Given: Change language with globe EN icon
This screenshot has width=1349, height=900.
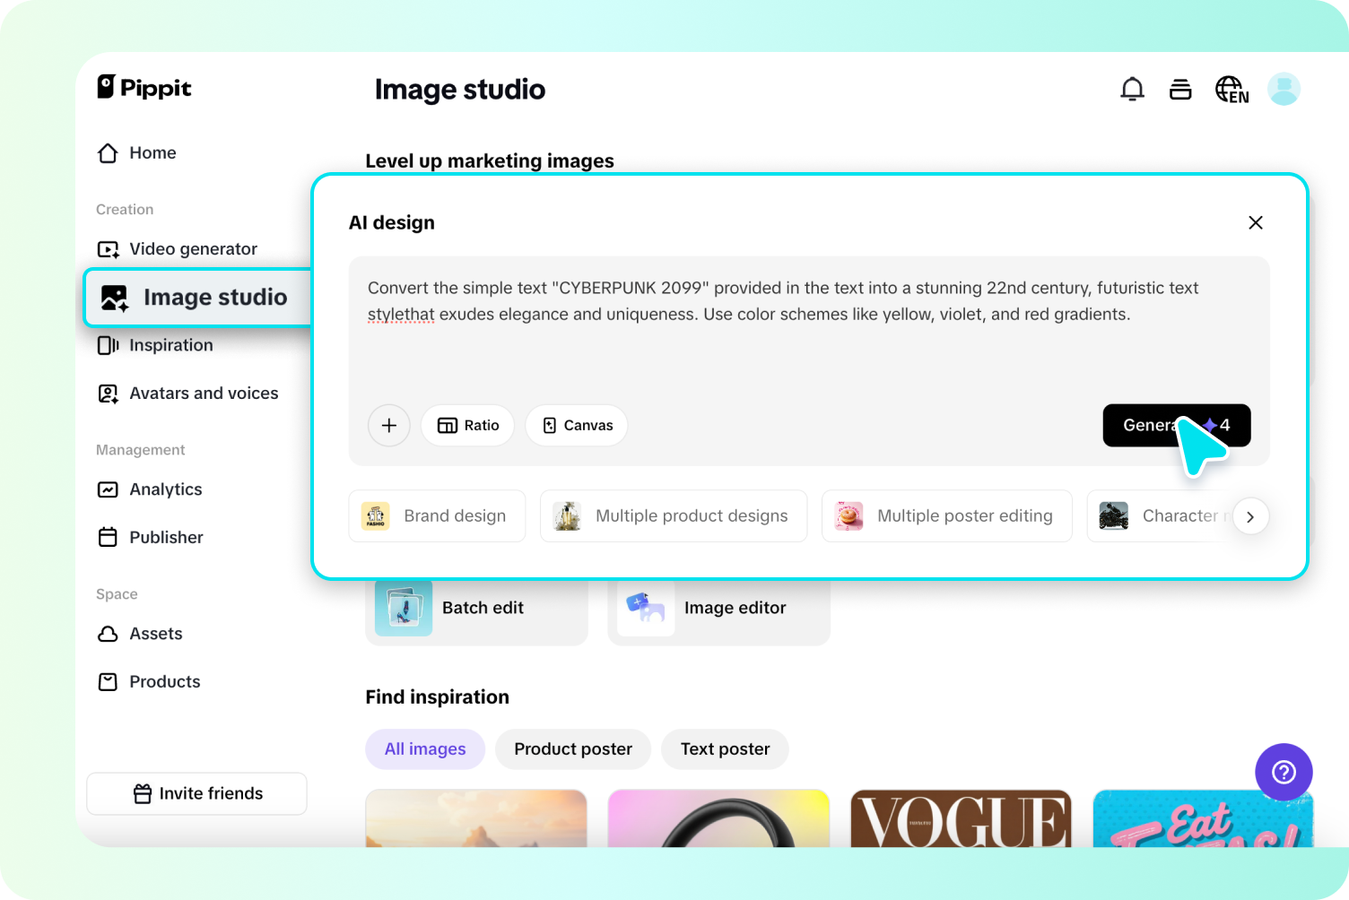Looking at the screenshot, I should coord(1232,90).
